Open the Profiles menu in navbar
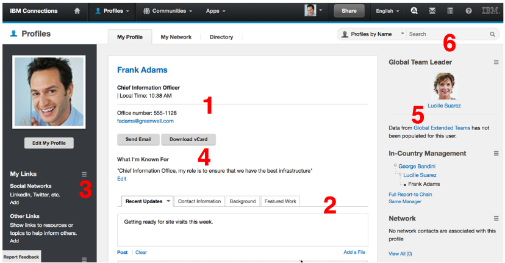 tap(112, 11)
